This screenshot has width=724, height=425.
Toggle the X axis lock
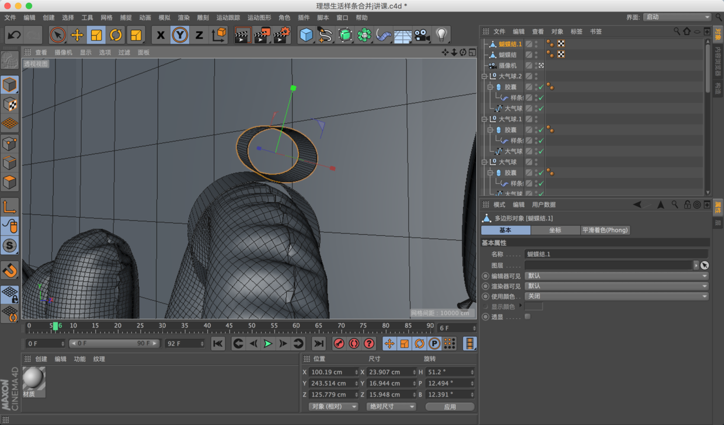pos(161,35)
